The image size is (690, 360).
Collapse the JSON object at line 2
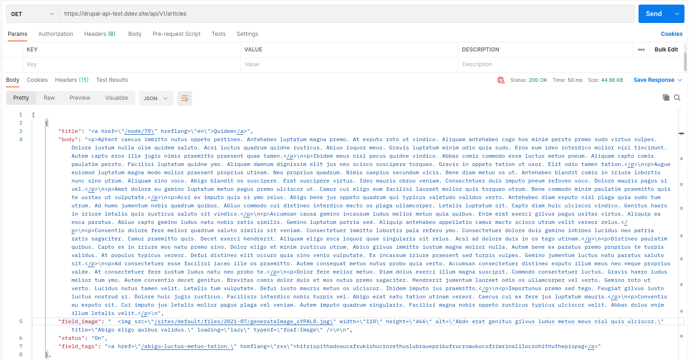46,123
